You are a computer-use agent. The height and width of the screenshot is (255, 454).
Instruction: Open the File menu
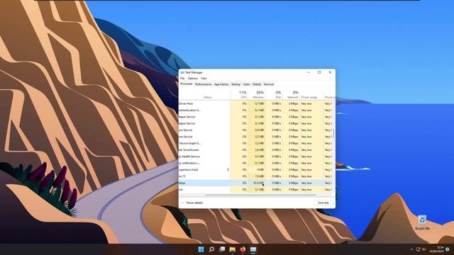click(x=182, y=79)
